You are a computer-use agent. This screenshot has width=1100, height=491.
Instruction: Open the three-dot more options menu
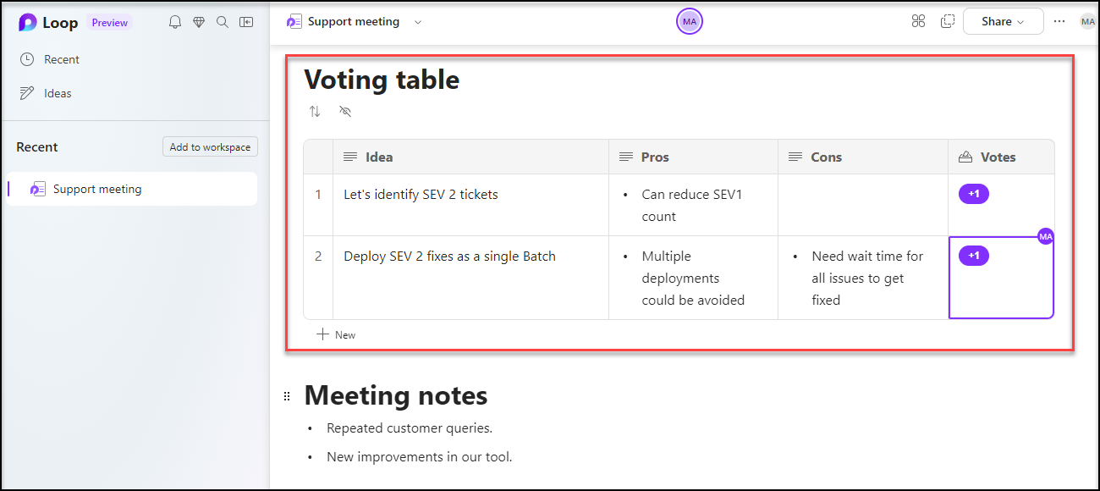click(1059, 22)
